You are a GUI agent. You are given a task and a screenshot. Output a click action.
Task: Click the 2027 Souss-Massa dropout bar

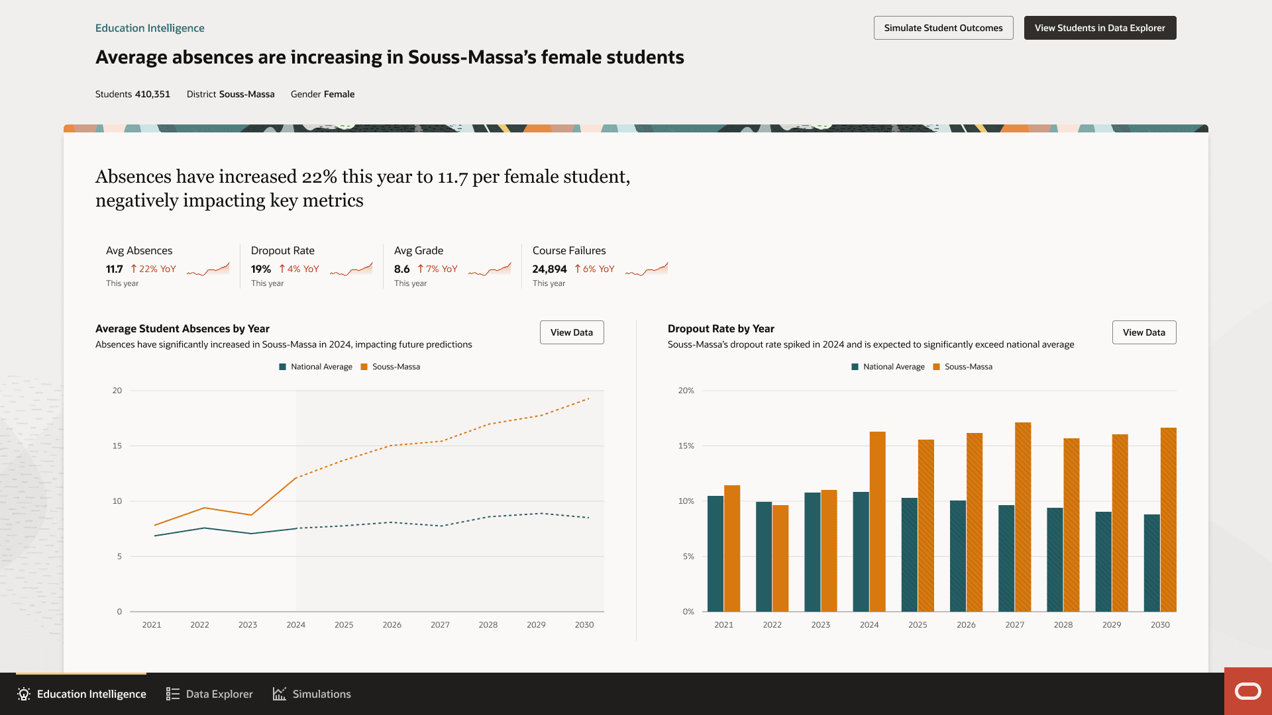pos(1023,516)
